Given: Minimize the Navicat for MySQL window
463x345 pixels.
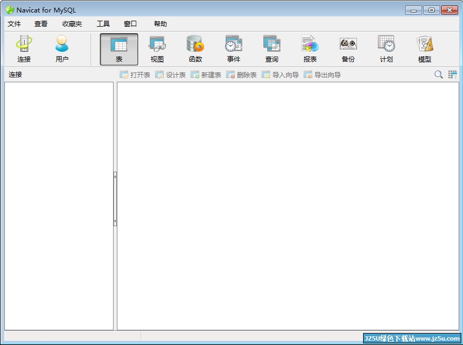Looking at the screenshot, I should (413, 10).
